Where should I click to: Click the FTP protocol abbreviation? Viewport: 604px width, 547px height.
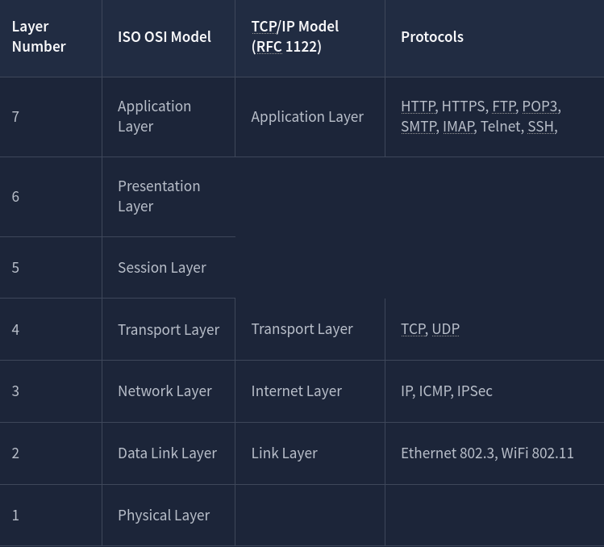[504, 106]
